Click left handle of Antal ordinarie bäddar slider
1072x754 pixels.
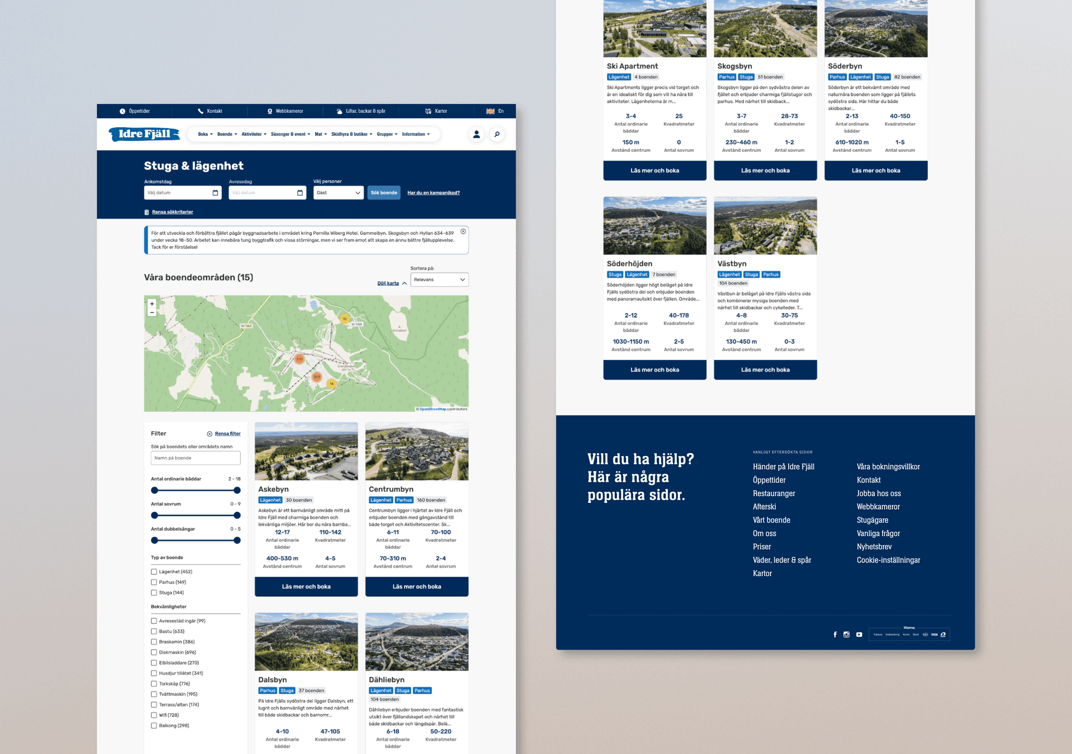pos(154,490)
